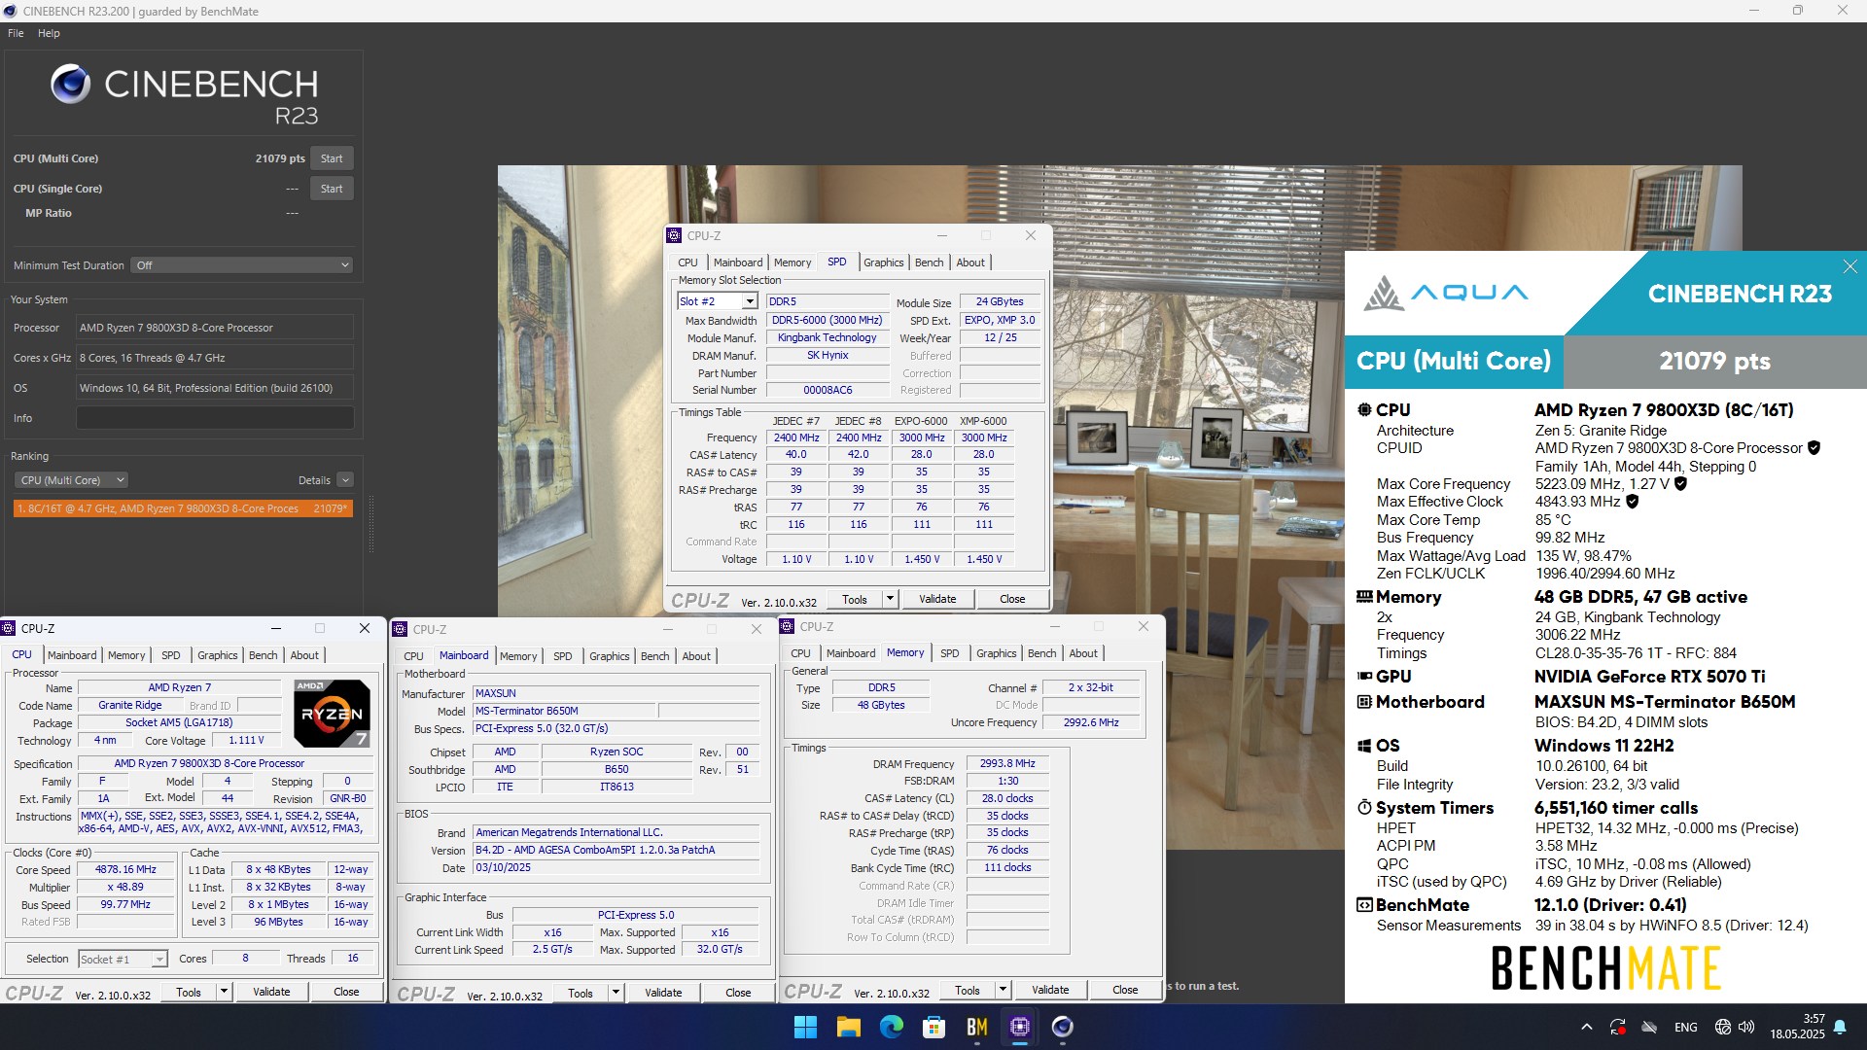Image resolution: width=1867 pixels, height=1050 pixels.
Task: Select CPU-Z taskbar icon
Action: click(1019, 1027)
